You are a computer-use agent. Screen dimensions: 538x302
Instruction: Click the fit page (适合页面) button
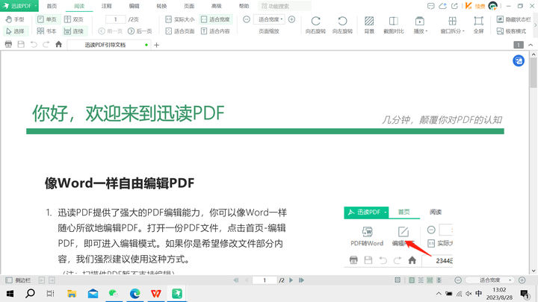(x=179, y=31)
